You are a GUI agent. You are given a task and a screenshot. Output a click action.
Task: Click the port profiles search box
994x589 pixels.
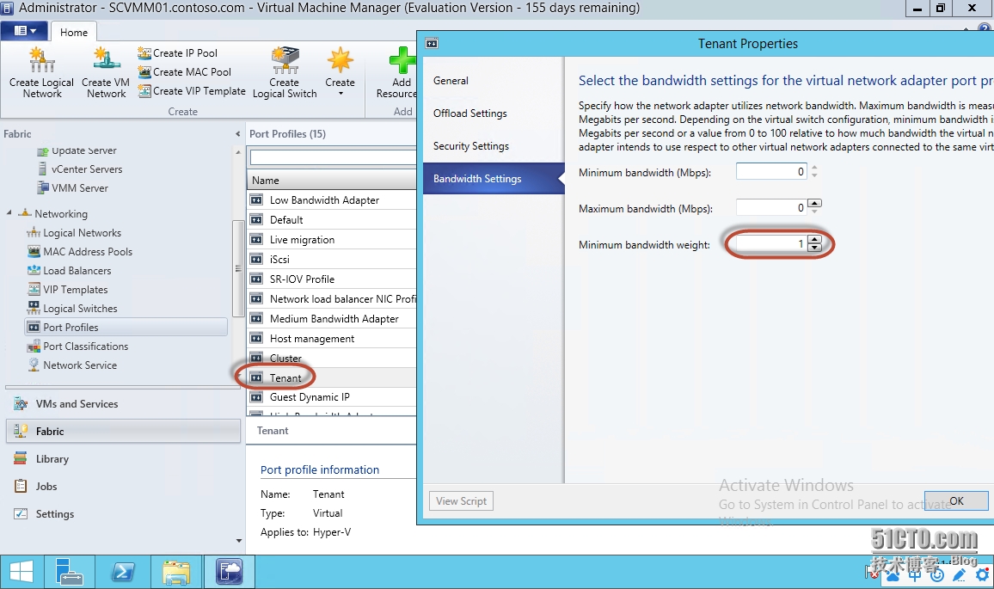pyautogui.click(x=333, y=156)
